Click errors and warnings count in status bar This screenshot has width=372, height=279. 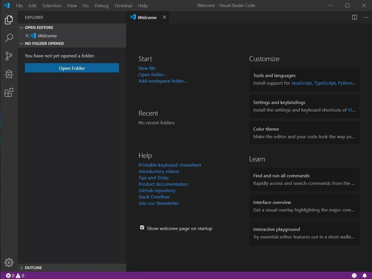tap(15, 276)
